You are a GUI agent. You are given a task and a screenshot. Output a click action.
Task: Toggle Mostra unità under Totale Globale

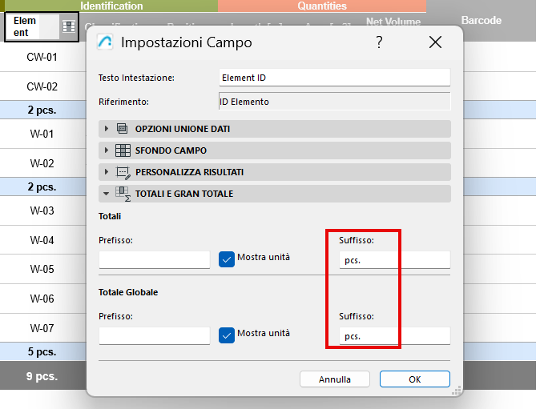227,334
